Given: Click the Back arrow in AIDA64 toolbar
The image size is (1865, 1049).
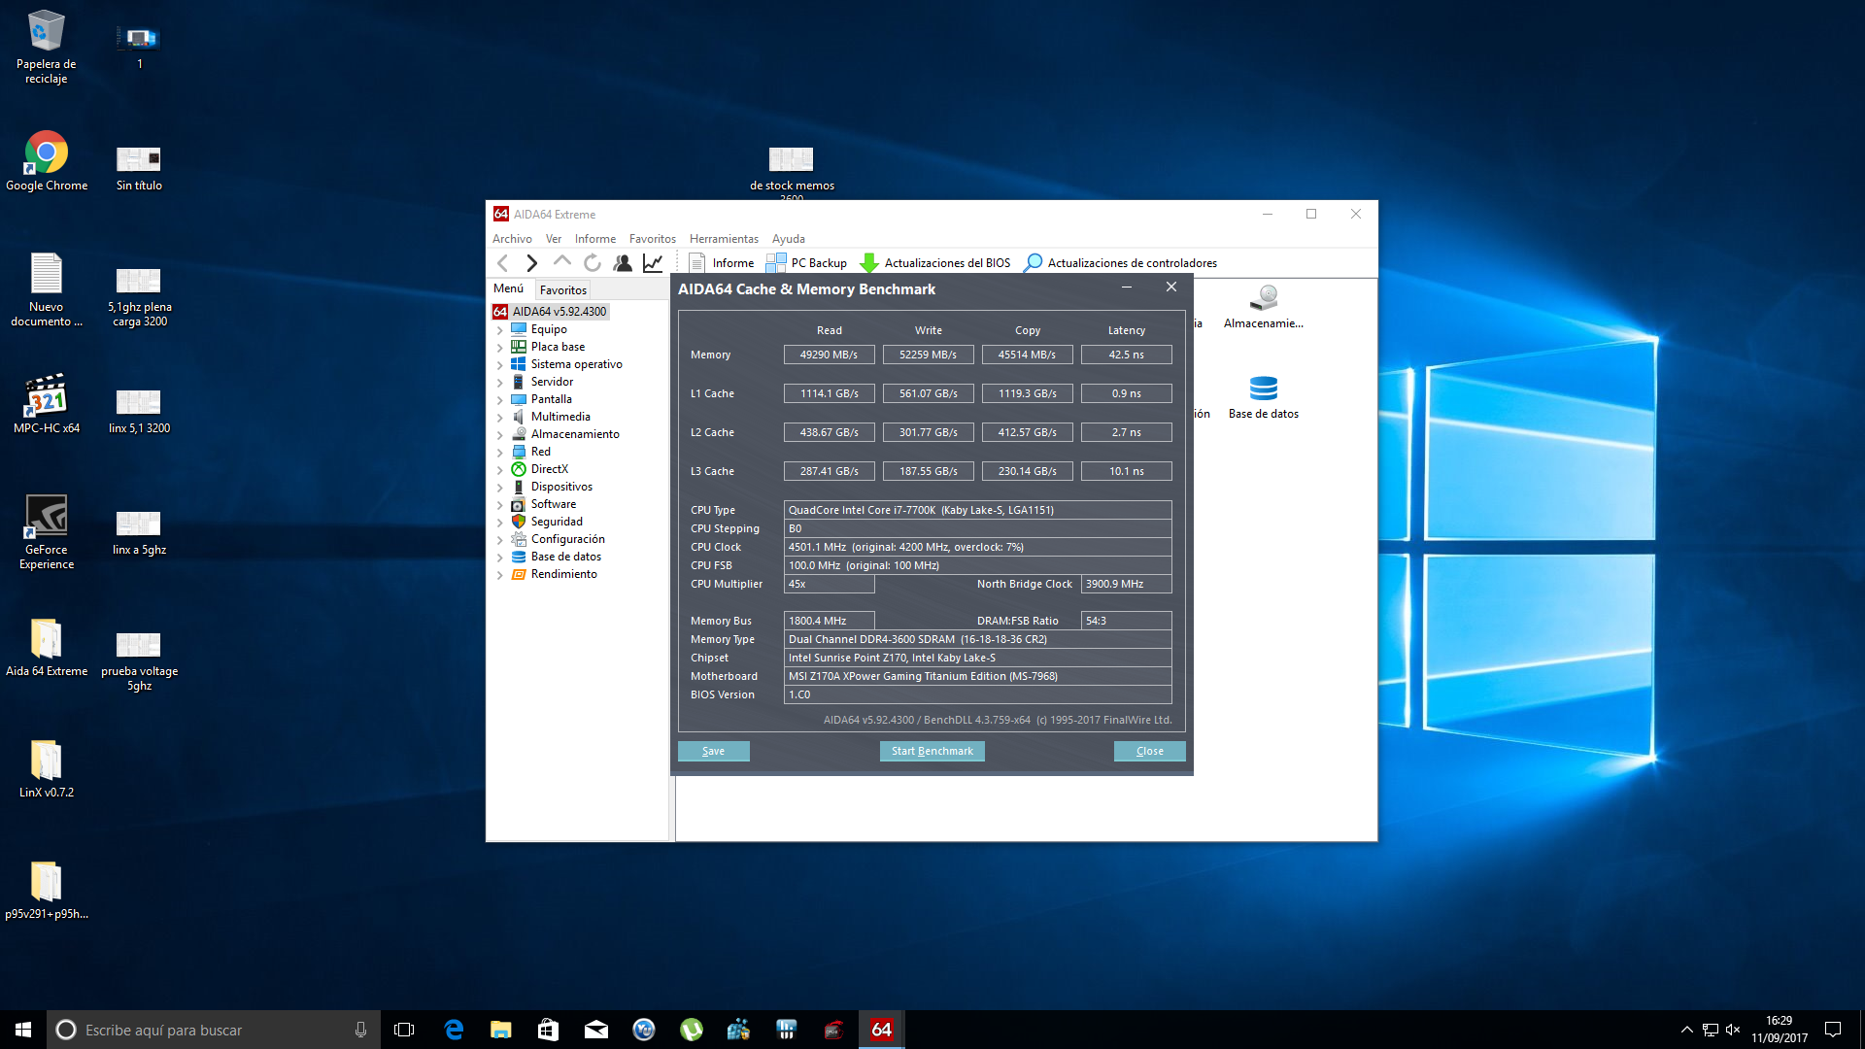Looking at the screenshot, I should click(x=502, y=263).
